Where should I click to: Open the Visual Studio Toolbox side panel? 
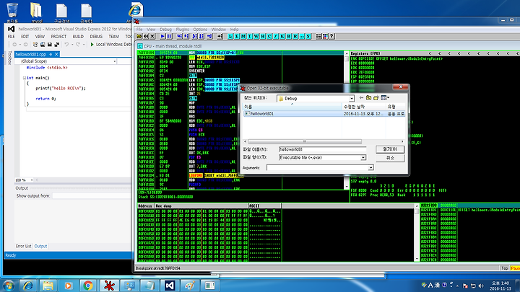click(x=9, y=58)
